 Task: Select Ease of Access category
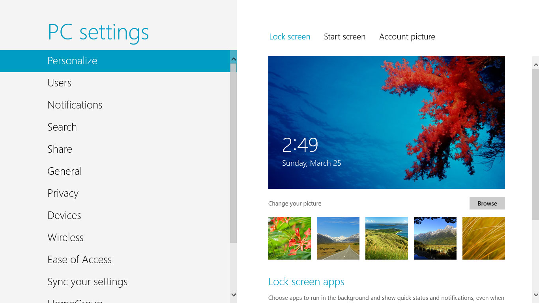(x=115, y=260)
